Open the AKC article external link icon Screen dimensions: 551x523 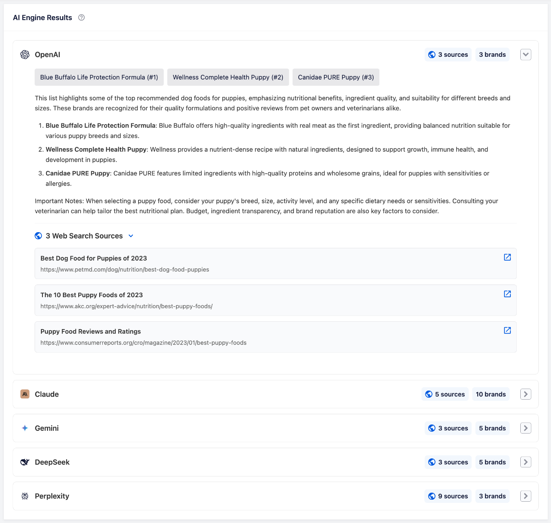click(507, 294)
